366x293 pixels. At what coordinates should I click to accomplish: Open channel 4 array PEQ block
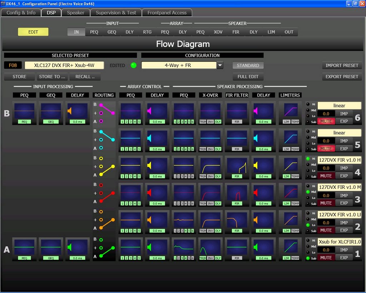pyautogui.click(x=131, y=167)
